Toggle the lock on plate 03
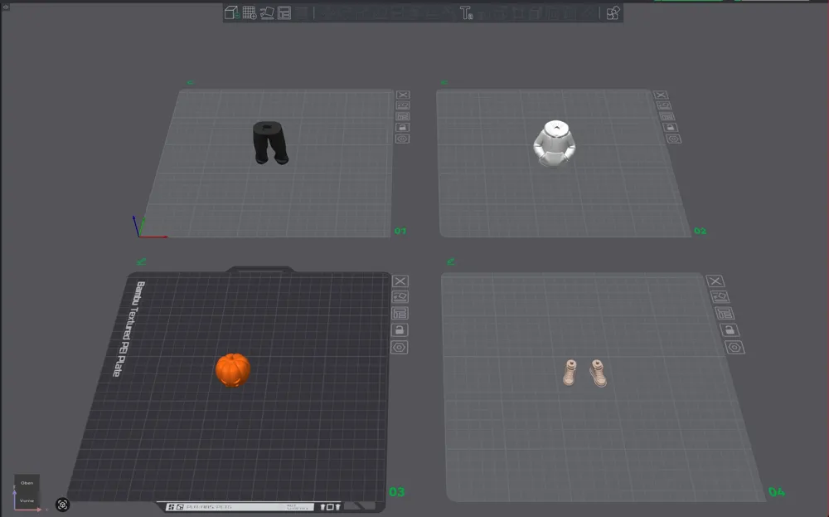 tap(400, 330)
